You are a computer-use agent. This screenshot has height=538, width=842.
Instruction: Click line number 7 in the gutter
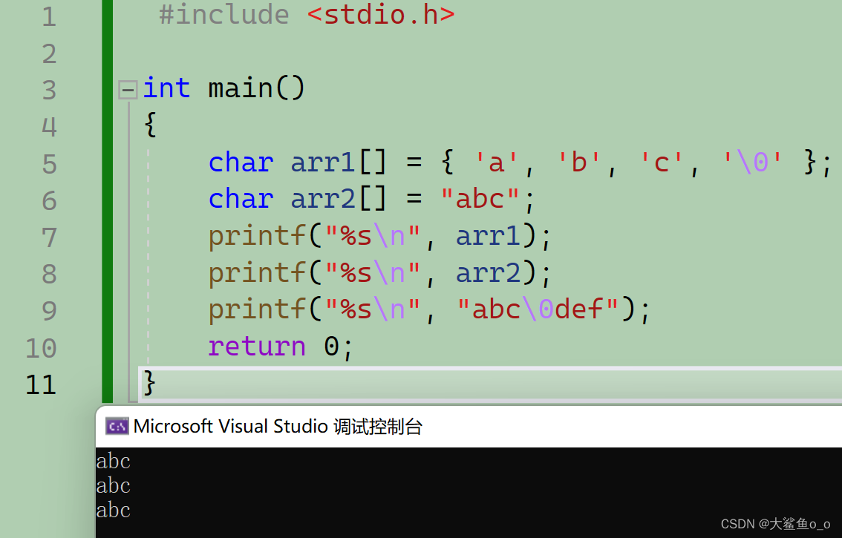pos(49,237)
